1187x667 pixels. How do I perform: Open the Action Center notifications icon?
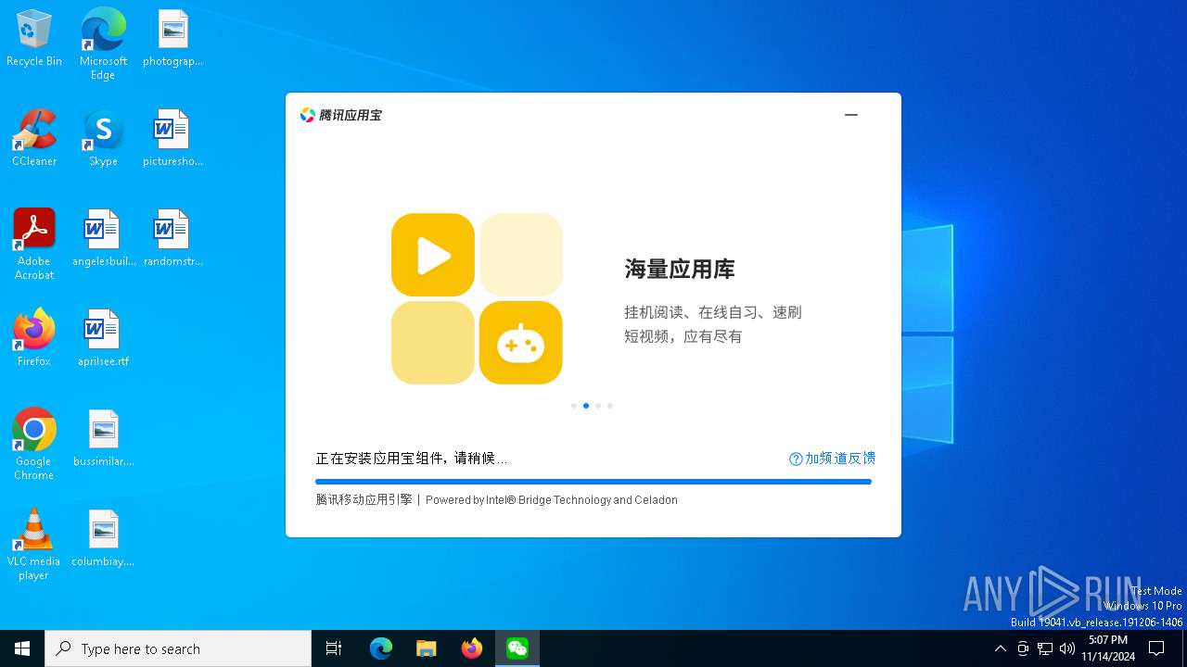(x=1156, y=648)
